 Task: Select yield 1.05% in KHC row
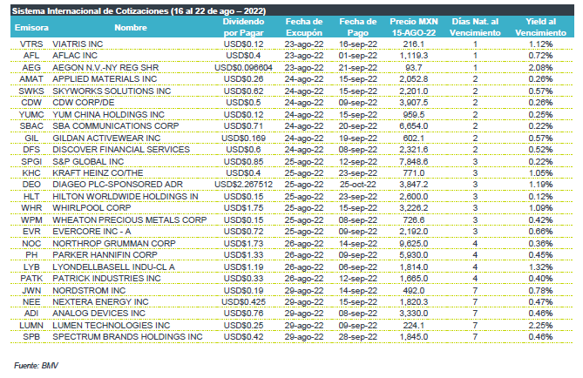pyautogui.click(x=540, y=173)
